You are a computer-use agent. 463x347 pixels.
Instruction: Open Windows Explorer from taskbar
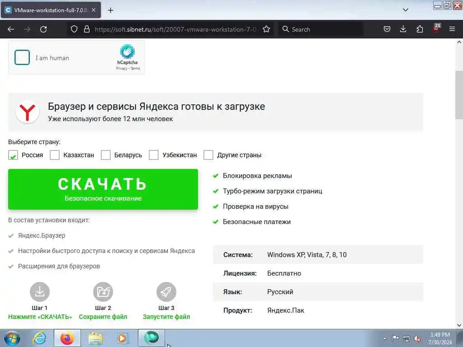click(x=96, y=338)
